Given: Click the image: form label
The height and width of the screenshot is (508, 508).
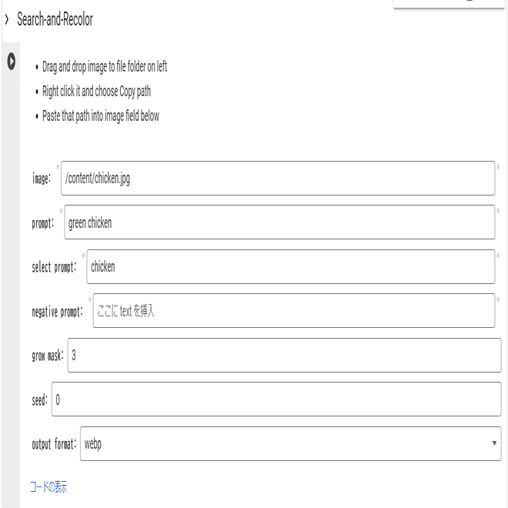Looking at the screenshot, I should [42, 179].
